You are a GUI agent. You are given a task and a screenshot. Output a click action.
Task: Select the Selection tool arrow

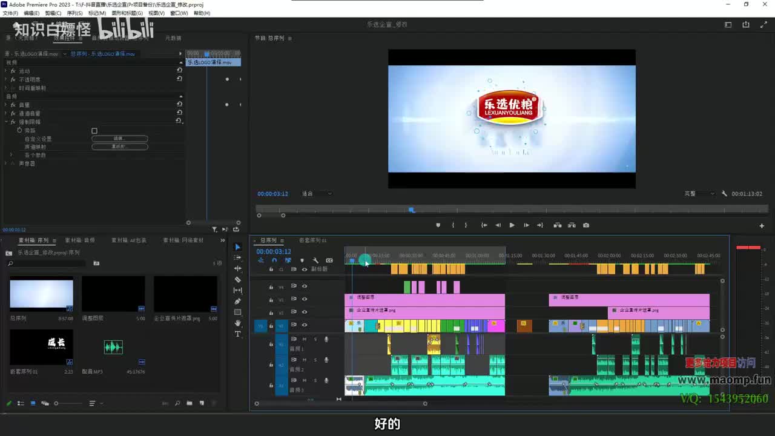[x=237, y=247]
